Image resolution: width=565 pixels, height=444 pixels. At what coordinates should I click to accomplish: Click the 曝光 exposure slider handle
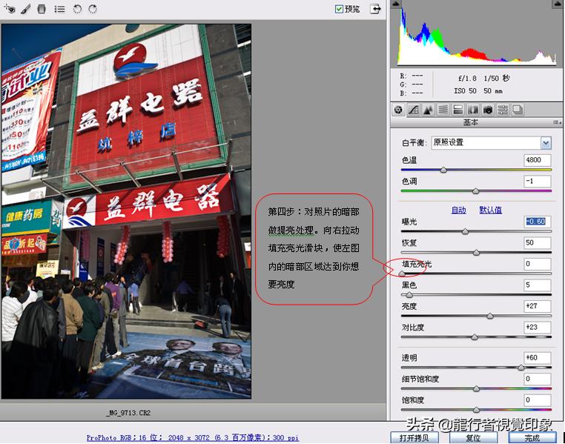point(465,231)
